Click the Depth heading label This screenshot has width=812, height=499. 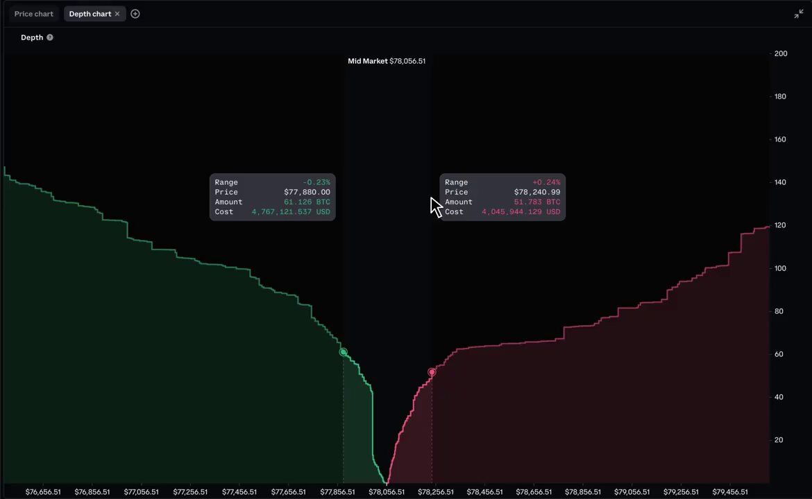(x=32, y=37)
